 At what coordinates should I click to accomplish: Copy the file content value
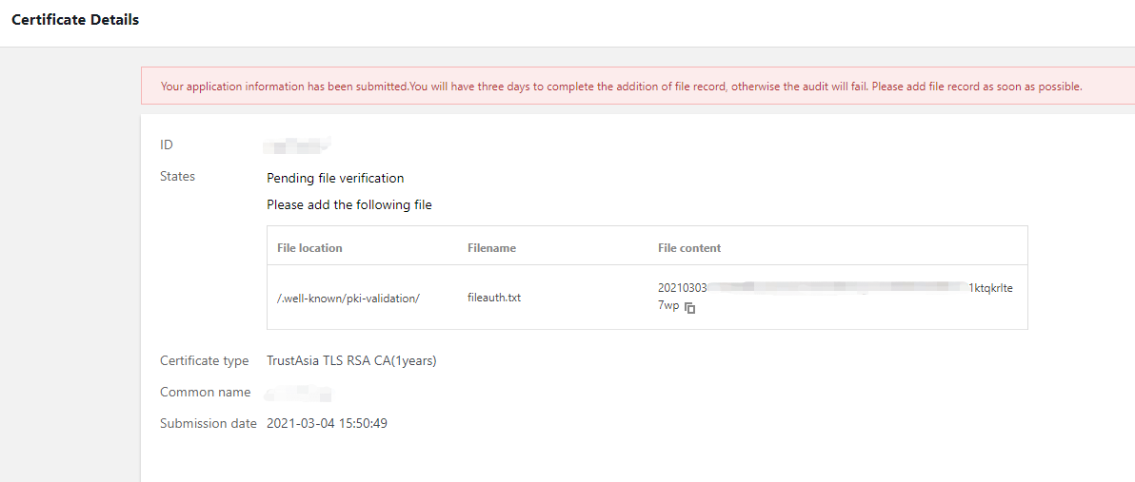(x=690, y=308)
